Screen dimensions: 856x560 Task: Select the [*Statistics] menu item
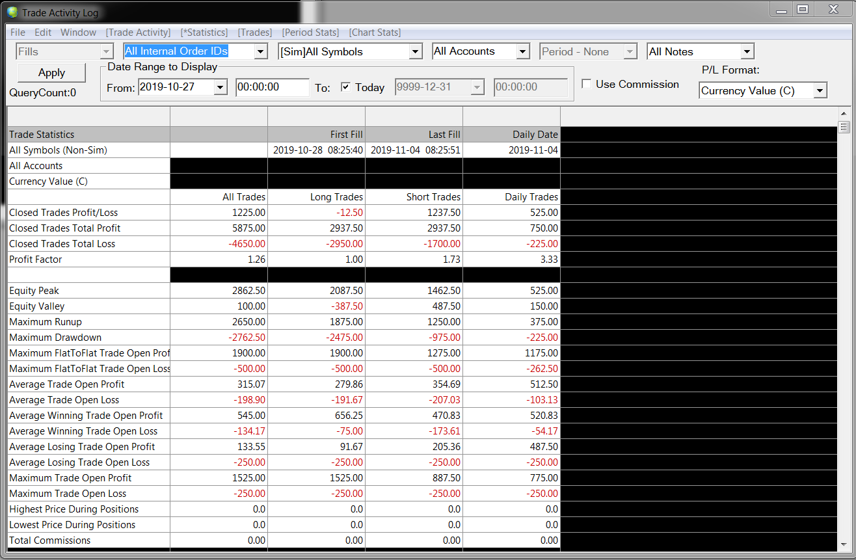(204, 33)
